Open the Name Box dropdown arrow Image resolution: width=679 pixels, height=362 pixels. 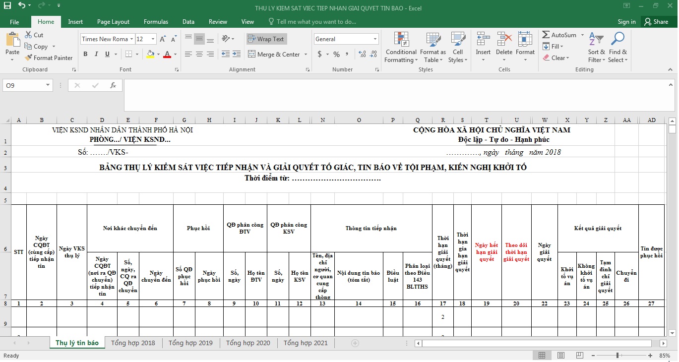click(48, 85)
